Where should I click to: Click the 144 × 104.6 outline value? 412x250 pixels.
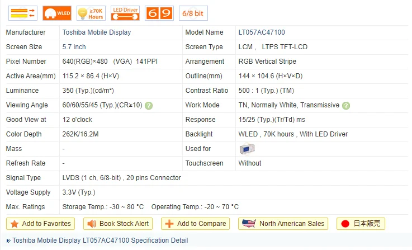[271, 76]
